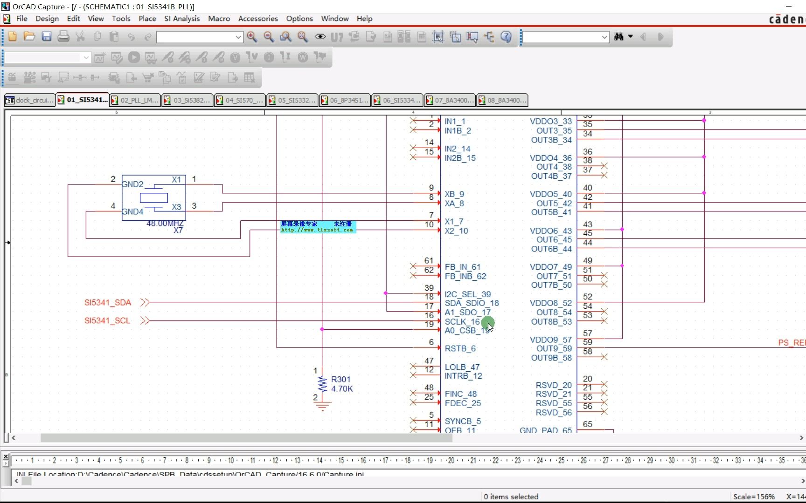Zoom to region magnifier icon
Viewport: 806px width, 503px height.
click(x=285, y=36)
